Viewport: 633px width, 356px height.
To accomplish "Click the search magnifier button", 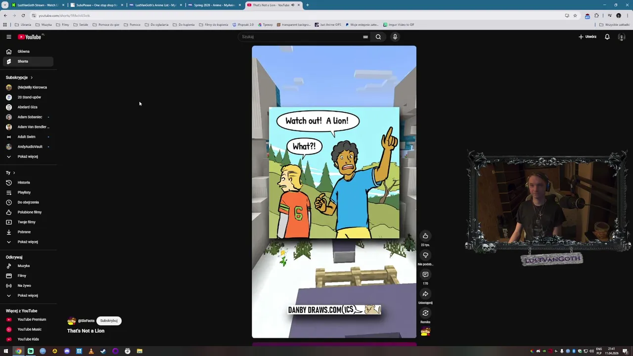I will [x=378, y=37].
